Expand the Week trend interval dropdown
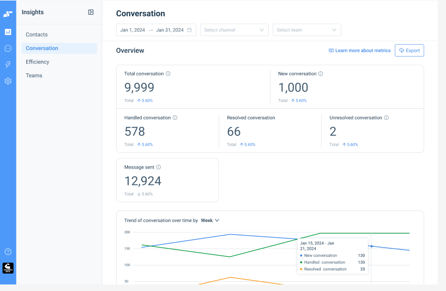This screenshot has height=291, width=446. coord(210,220)
